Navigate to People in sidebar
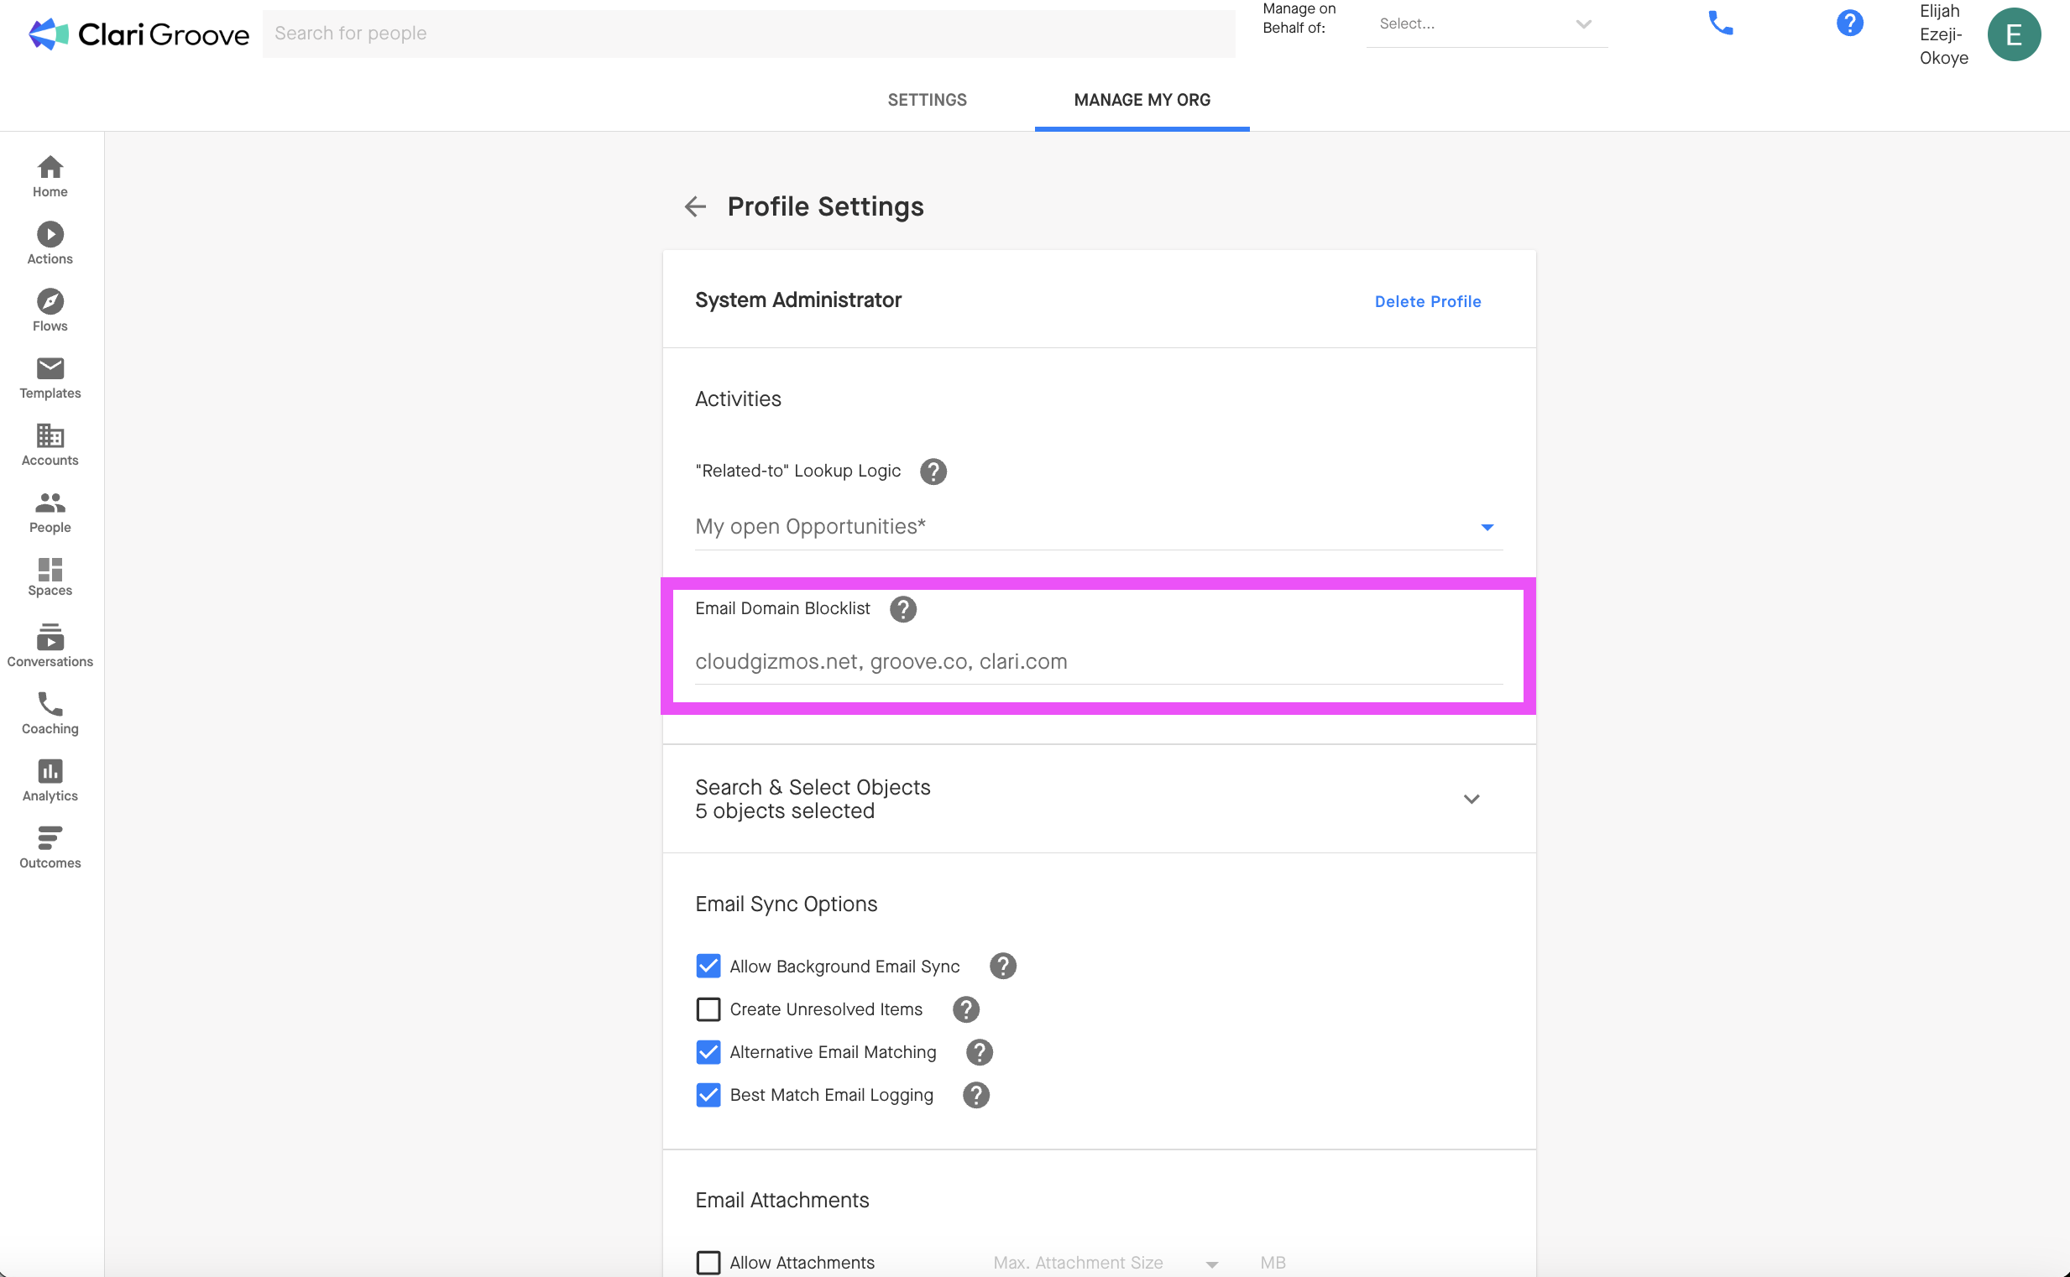The image size is (2070, 1277). tap(50, 512)
